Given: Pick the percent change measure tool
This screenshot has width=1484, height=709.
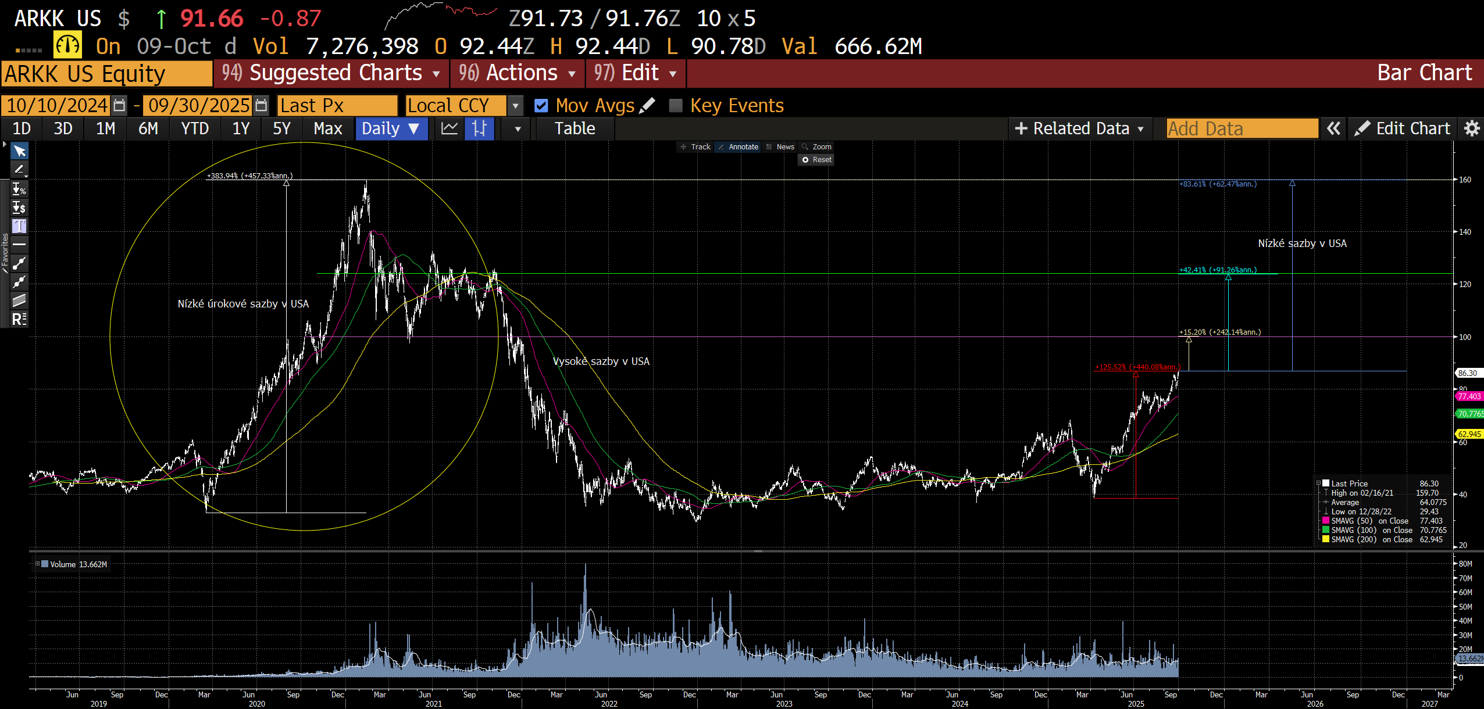Looking at the screenshot, I should [x=19, y=189].
